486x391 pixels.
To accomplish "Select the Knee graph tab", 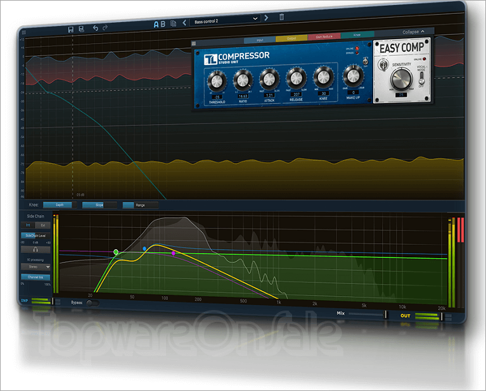I will pyautogui.click(x=357, y=35).
